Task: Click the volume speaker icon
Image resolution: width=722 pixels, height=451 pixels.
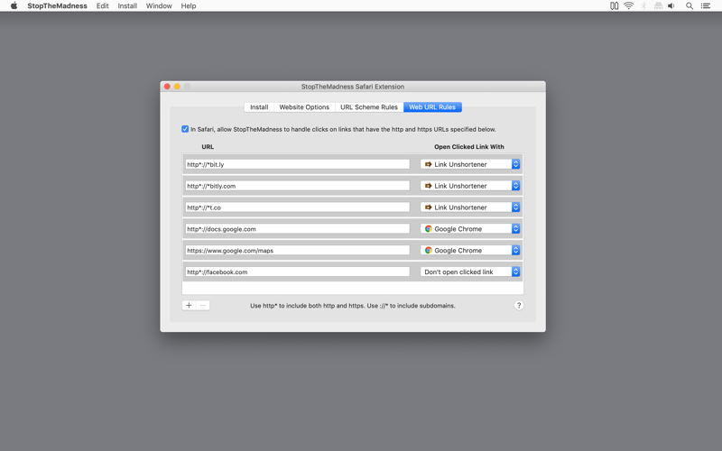Action: coord(671,5)
